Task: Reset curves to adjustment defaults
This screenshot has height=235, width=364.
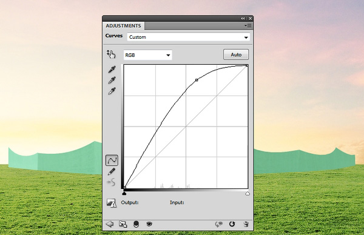Action: (232, 224)
